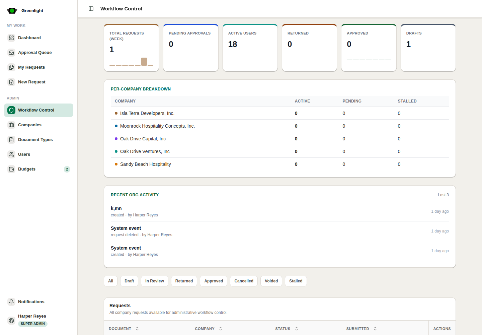Navigate to Companies admin page
Image resolution: width=482 pixels, height=335 pixels.
pyautogui.click(x=38, y=125)
